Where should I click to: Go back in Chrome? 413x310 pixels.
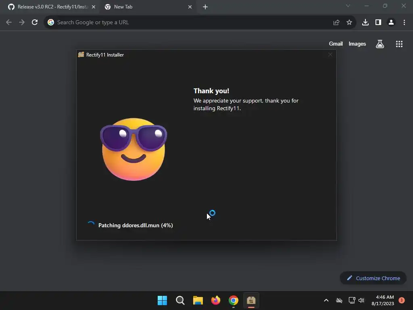point(9,23)
